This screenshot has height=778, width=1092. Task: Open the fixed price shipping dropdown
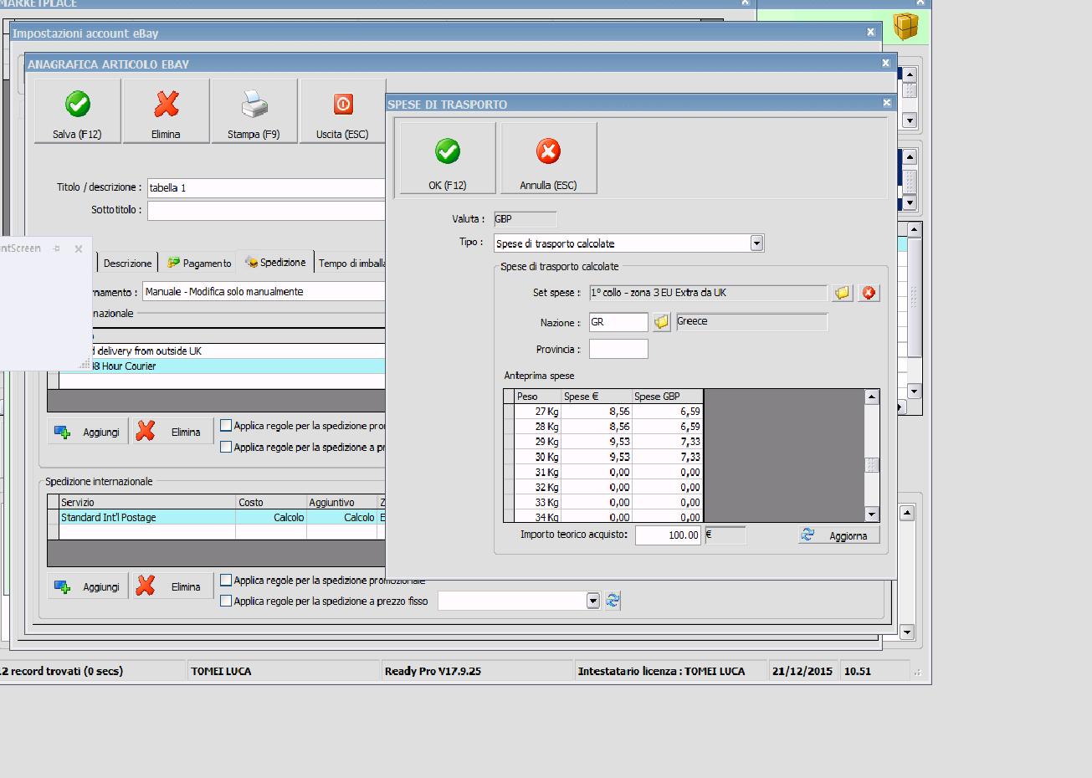point(592,601)
